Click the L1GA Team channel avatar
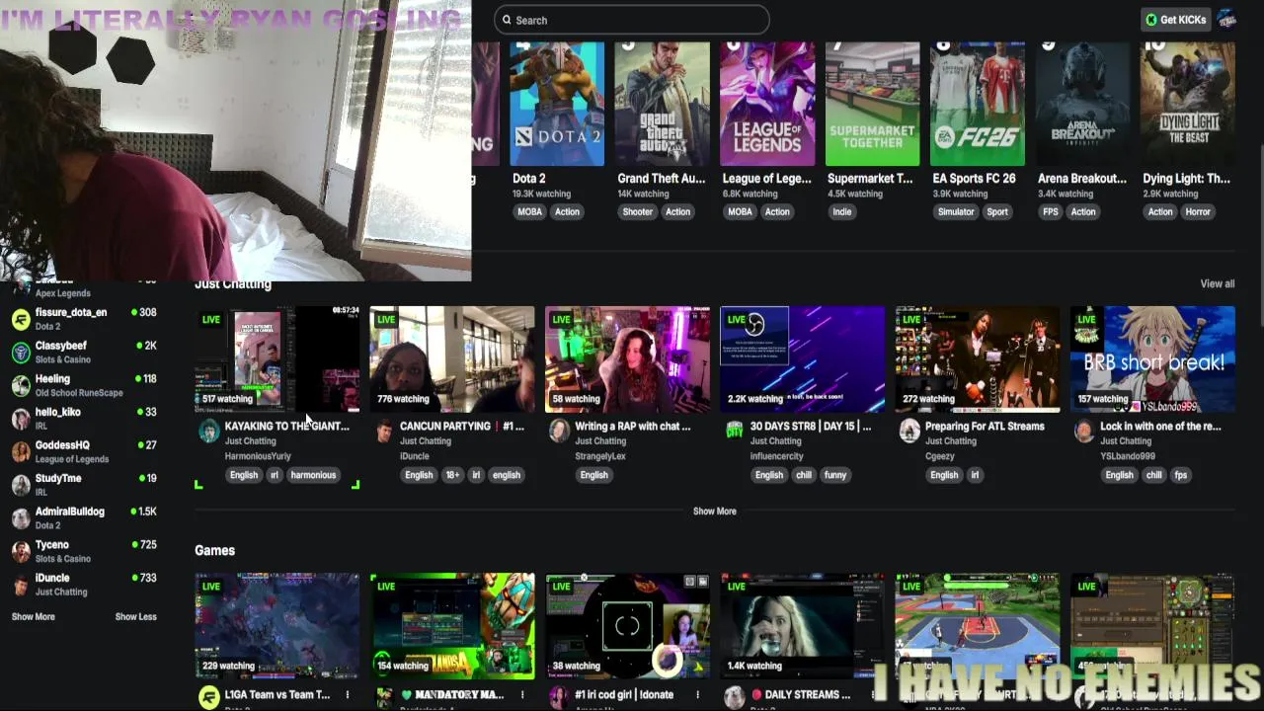Viewport: 1264px width, 711px height. click(208, 697)
